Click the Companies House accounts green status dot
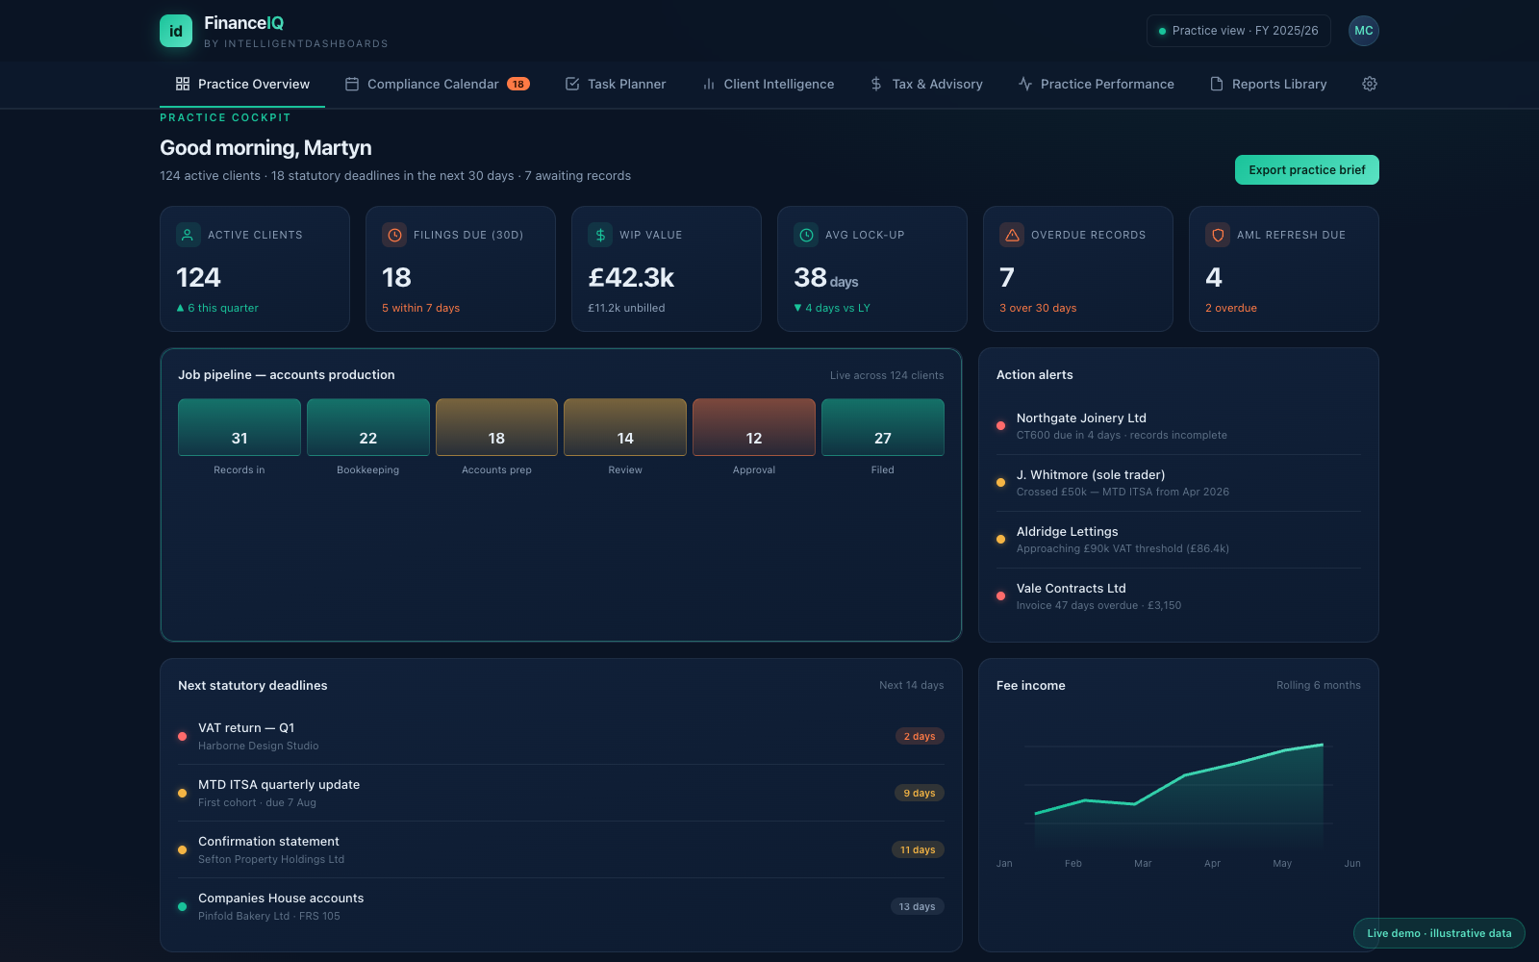The image size is (1539, 962). point(182,906)
